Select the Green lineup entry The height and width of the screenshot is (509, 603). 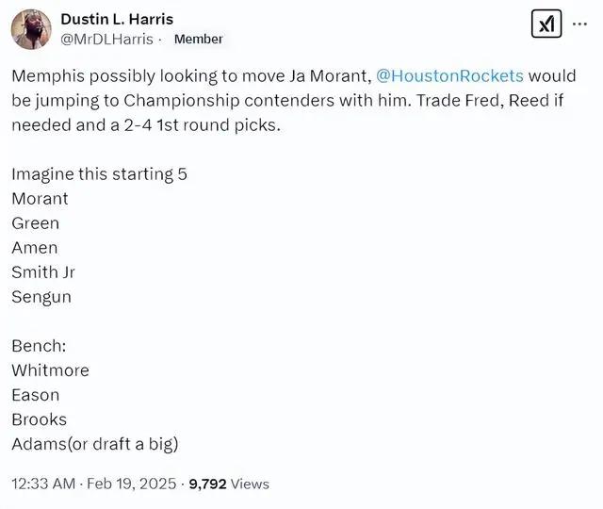(36, 223)
